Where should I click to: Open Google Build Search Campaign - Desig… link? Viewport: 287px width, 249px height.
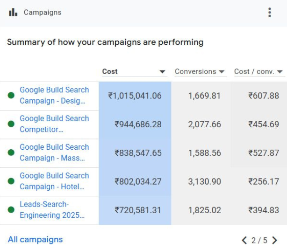point(54,95)
